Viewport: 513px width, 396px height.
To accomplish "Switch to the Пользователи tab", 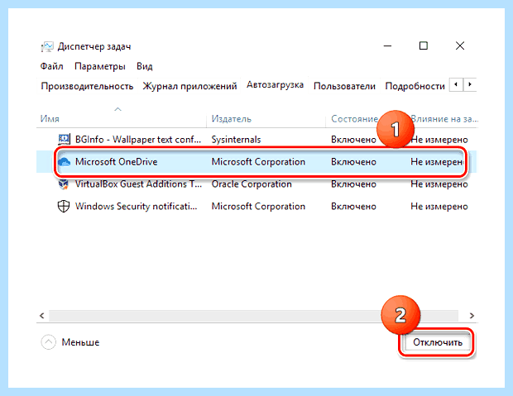I will pyautogui.click(x=344, y=86).
